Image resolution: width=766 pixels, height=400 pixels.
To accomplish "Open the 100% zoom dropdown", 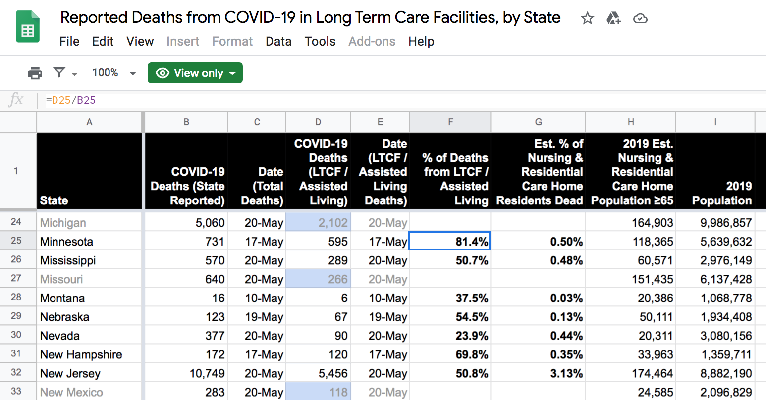I will [x=114, y=73].
